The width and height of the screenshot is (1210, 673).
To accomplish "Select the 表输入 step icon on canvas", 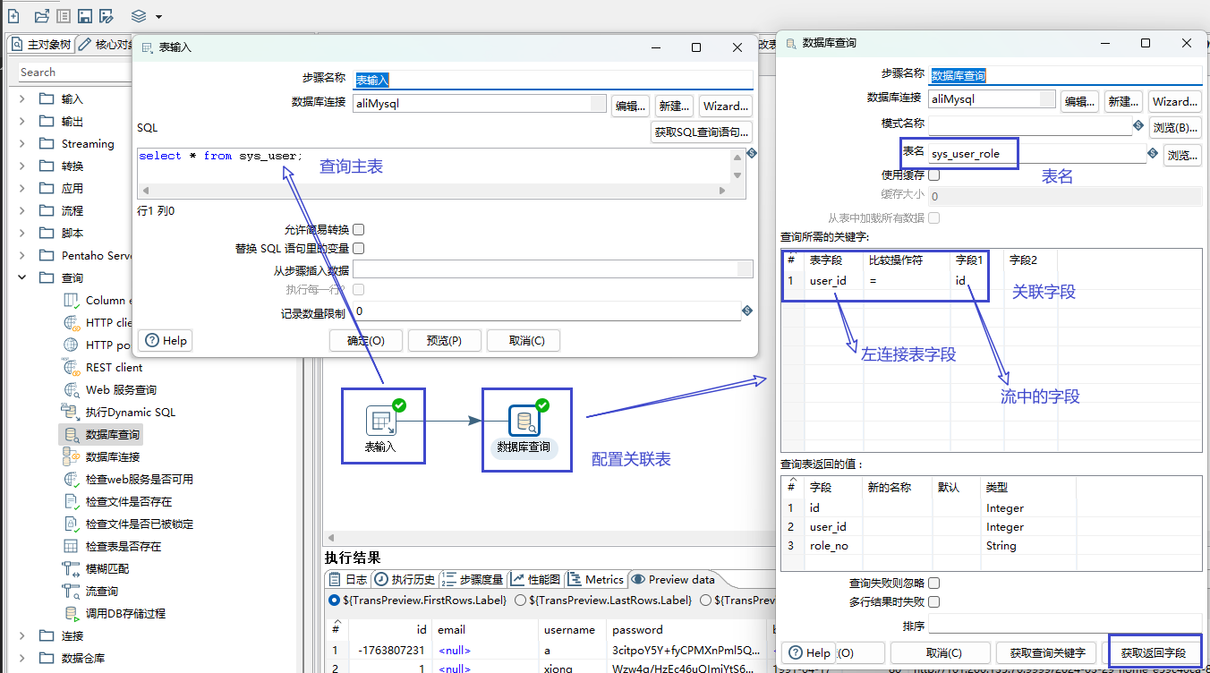I will click(381, 421).
